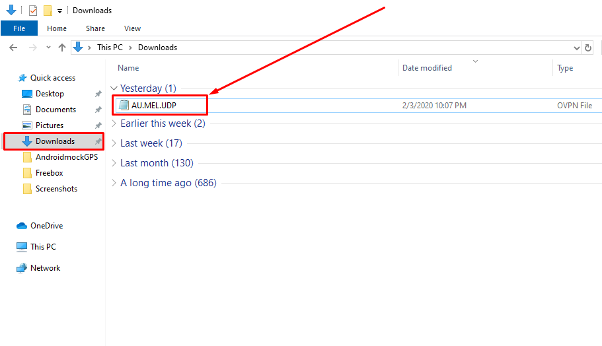The height and width of the screenshot is (346, 602).
Task: Click the Properties icon in title bar
Action: pos(33,11)
